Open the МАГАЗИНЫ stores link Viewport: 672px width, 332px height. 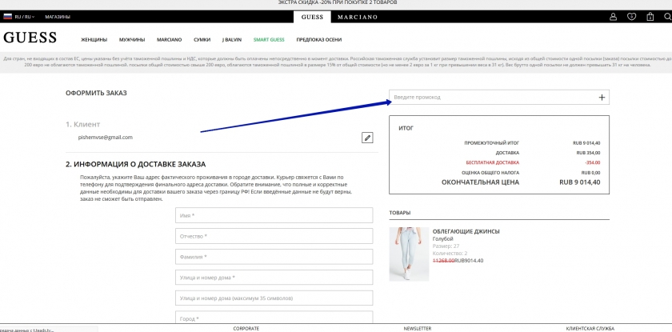[58, 16]
